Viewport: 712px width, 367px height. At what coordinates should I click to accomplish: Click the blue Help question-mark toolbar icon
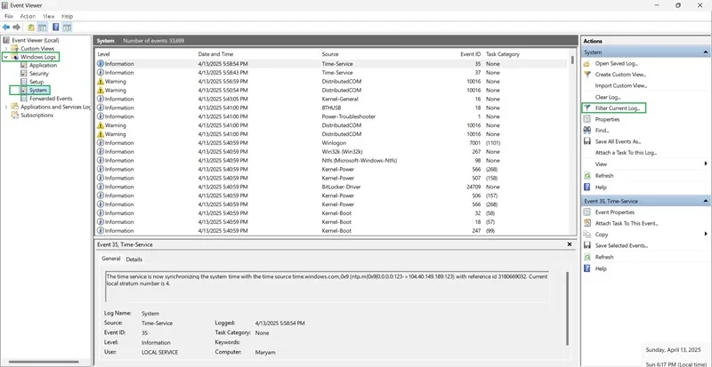[56, 28]
